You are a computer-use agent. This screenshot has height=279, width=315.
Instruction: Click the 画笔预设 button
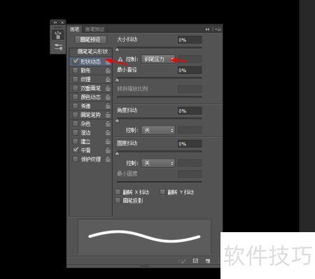coord(90,40)
